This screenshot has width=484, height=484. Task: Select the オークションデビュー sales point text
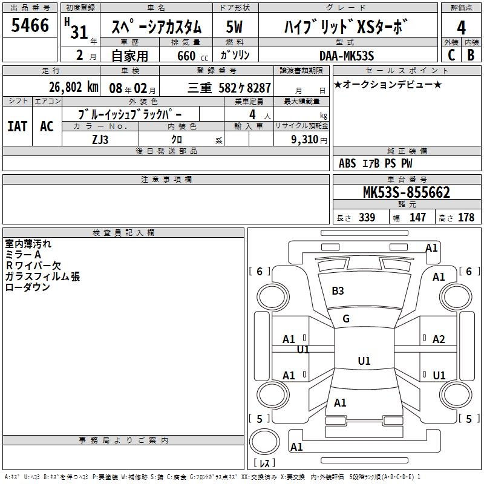coord(388,84)
